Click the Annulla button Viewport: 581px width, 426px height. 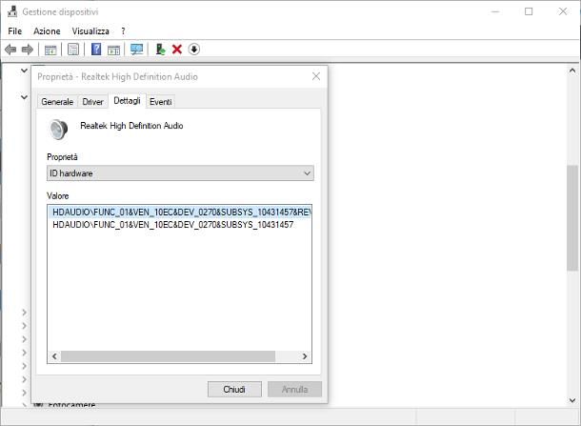(x=294, y=389)
